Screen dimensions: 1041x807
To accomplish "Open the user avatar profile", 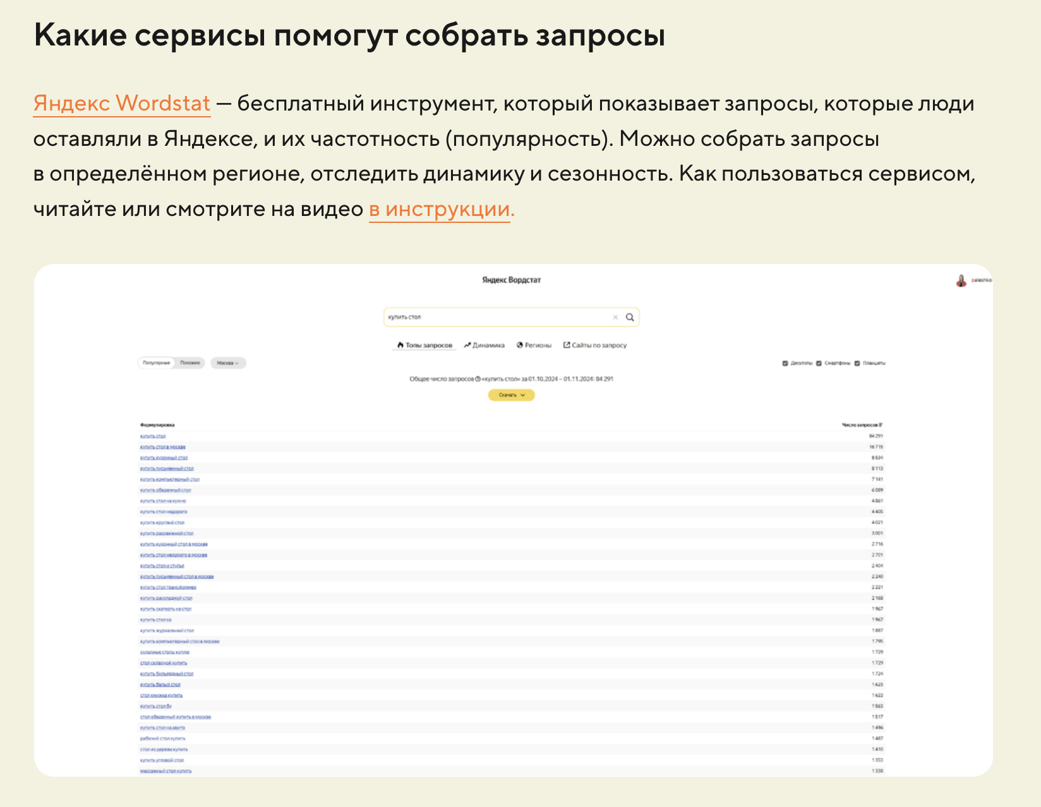I will click(961, 280).
